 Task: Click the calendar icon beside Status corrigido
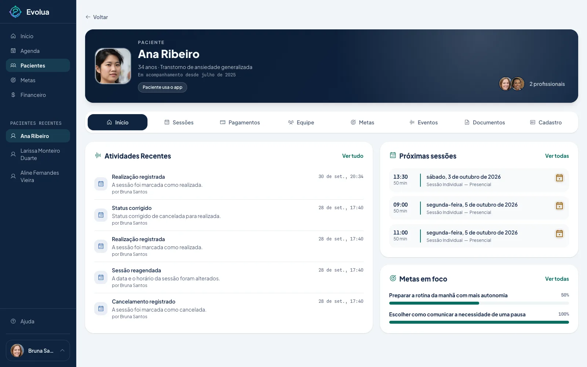[101, 215]
